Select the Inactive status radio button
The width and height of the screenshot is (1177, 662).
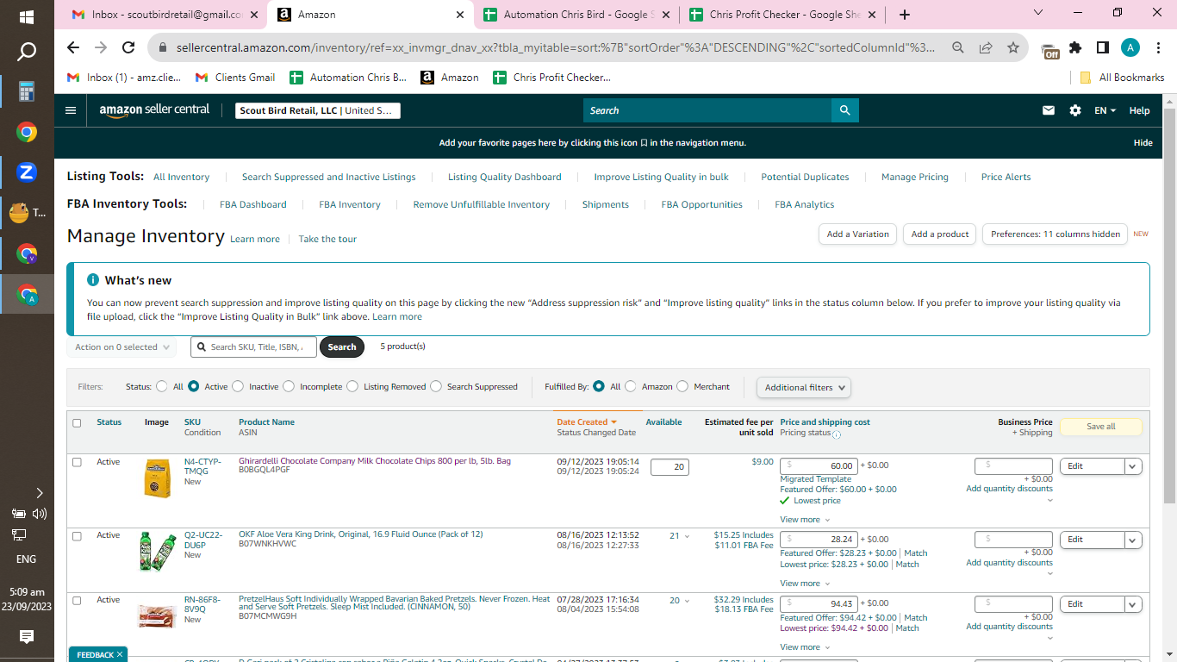click(x=238, y=386)
